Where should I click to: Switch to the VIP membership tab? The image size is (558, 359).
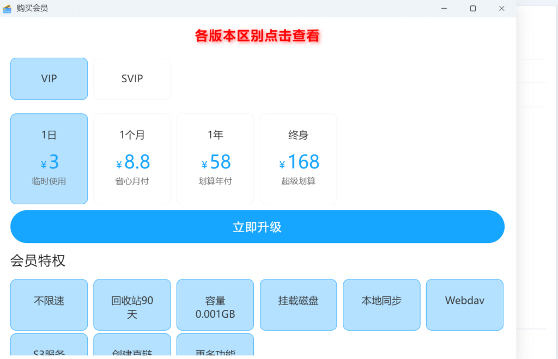(48, 78)
